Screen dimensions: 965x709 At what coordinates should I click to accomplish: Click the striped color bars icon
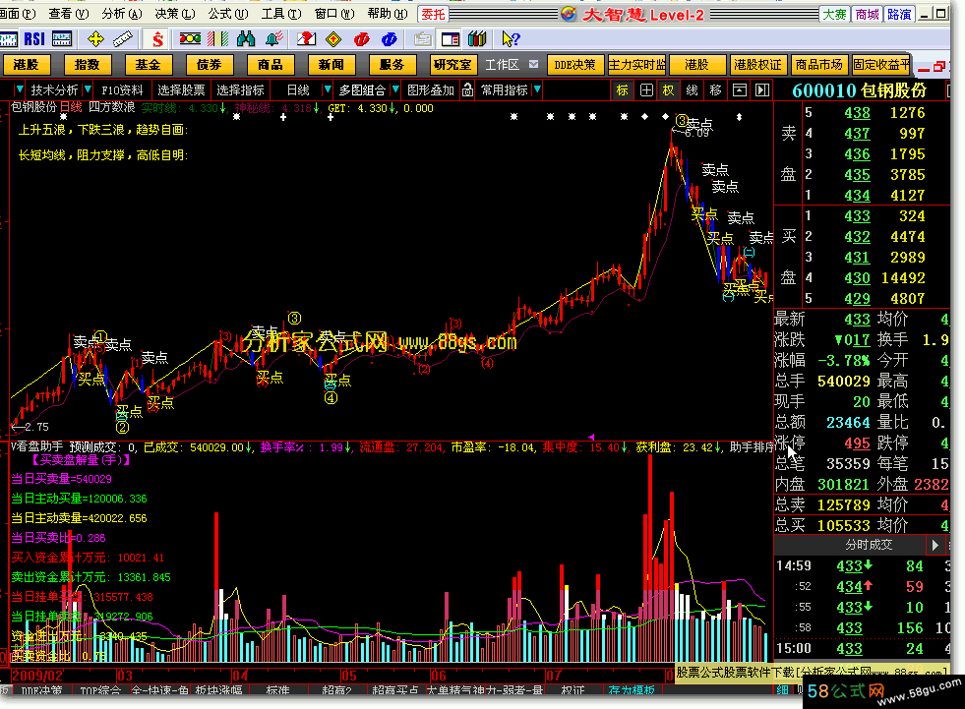tap(217, 39)
